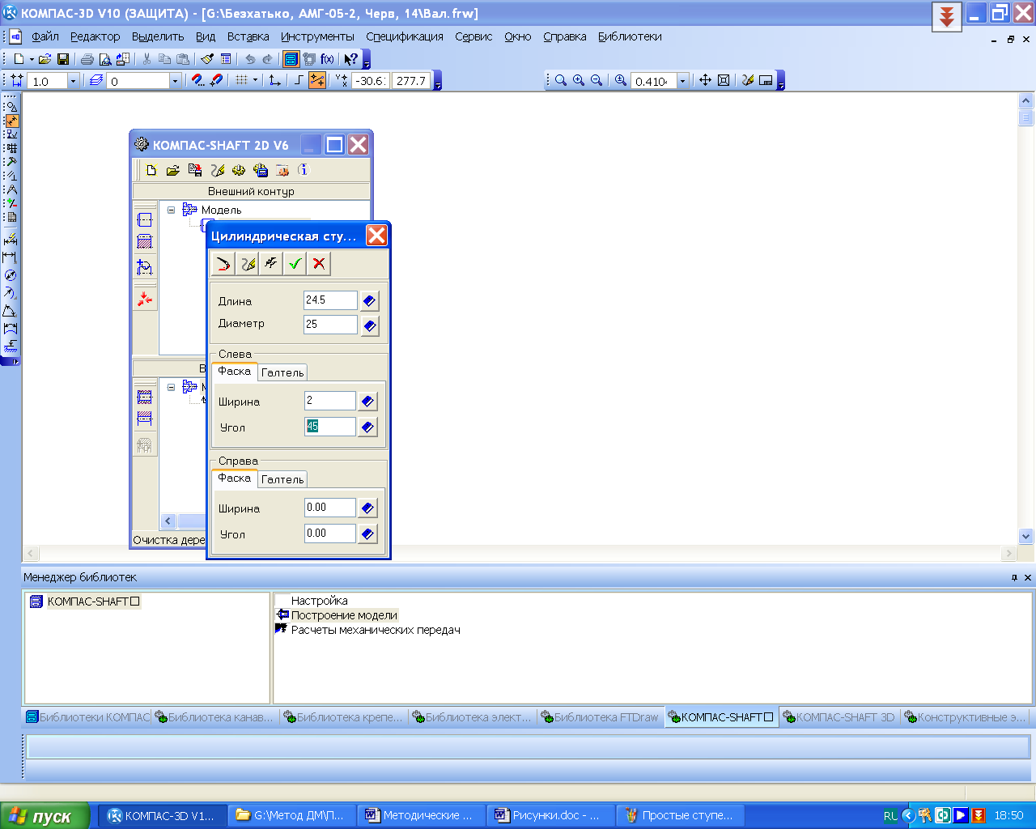Click the info icon in KOMPAS-SHAFT toolbar
Screen dimensions: 1036x829
pos(303,170)
